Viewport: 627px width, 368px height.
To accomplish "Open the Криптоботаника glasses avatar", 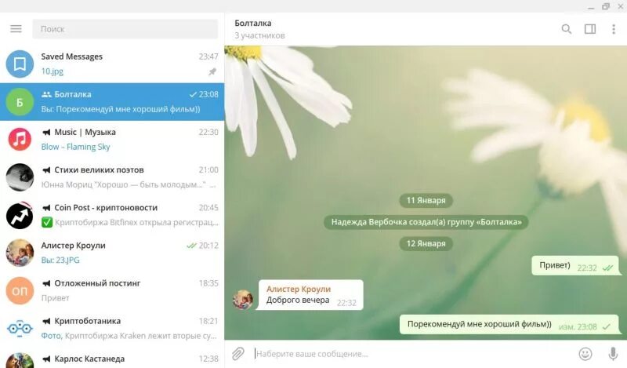I will (20, 328).
